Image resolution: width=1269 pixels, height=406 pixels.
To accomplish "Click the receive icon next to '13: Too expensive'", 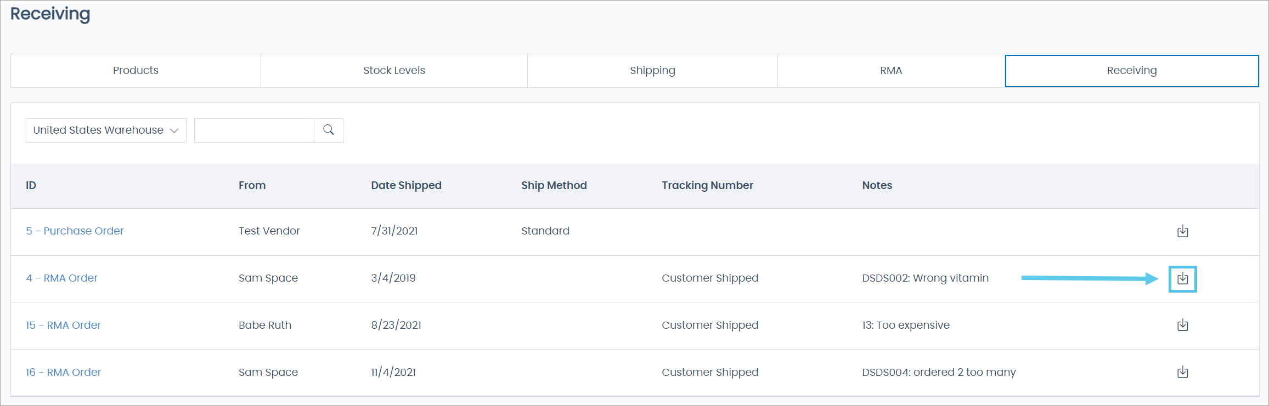I will point(1182,325).
